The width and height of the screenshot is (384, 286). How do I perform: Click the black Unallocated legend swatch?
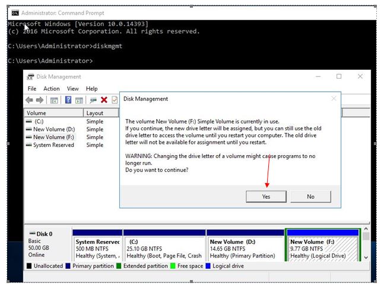tap(29, 266)
